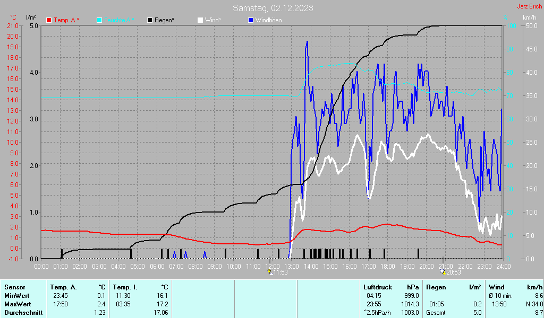Click the MaxWert row label
The height and width of the screenshot is (318, 544).
coord(17,304)
